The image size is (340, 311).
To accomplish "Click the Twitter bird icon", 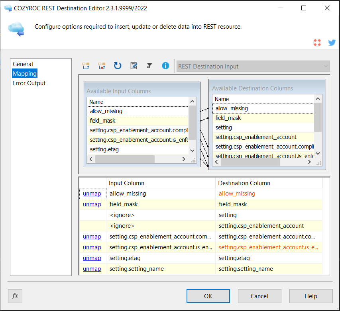I will [x=332, y=43].
